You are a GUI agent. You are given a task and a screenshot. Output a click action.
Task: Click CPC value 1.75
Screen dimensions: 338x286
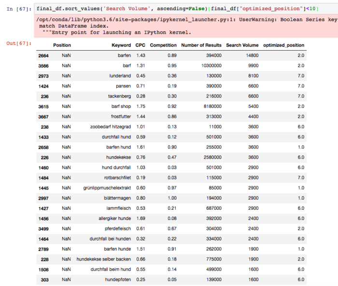[141, 107]
